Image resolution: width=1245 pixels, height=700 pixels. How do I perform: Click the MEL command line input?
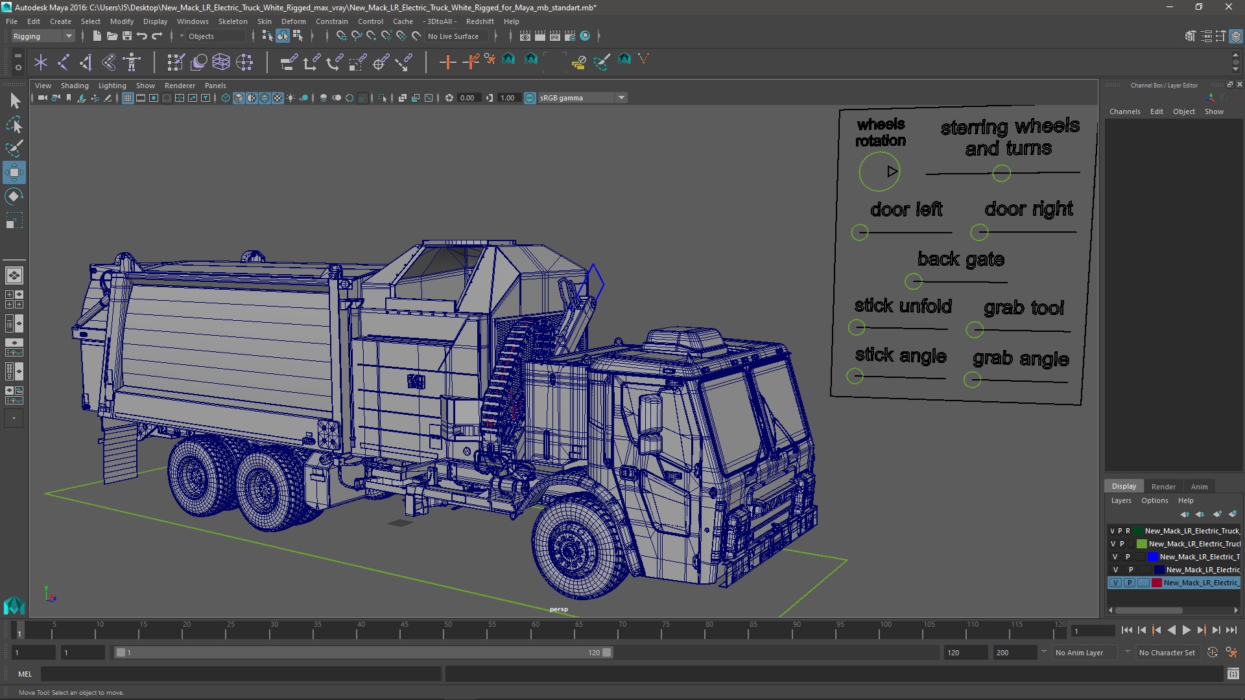tap(241, 674)
